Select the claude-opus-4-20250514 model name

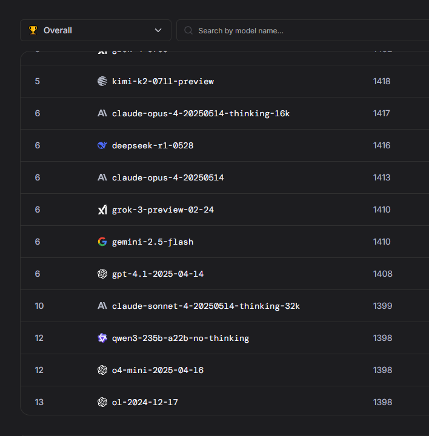168,177
